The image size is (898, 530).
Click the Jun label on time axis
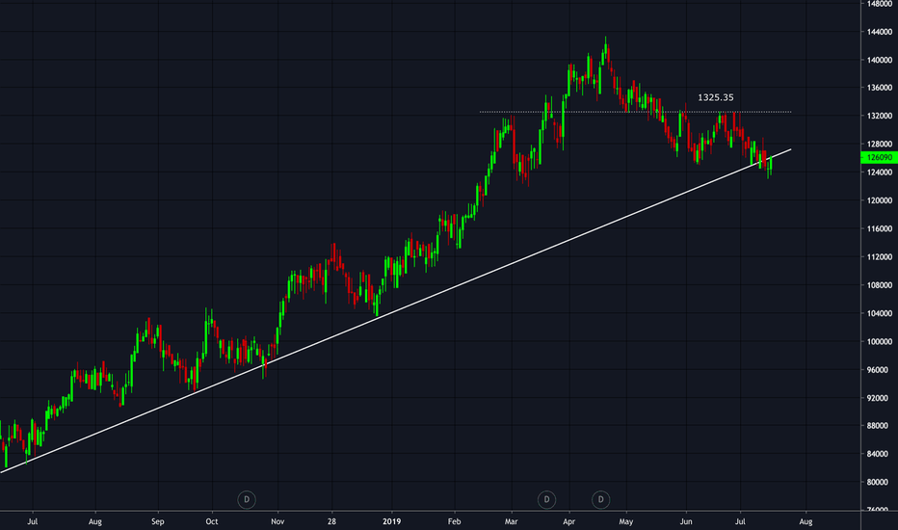[685, 521]
